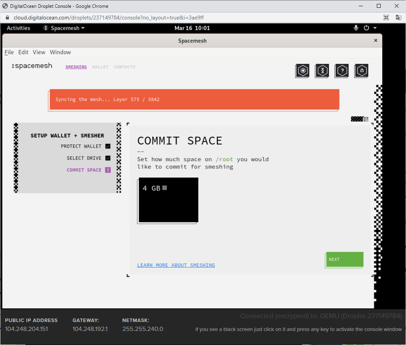Click the Commit Space step label

point(84,170)
